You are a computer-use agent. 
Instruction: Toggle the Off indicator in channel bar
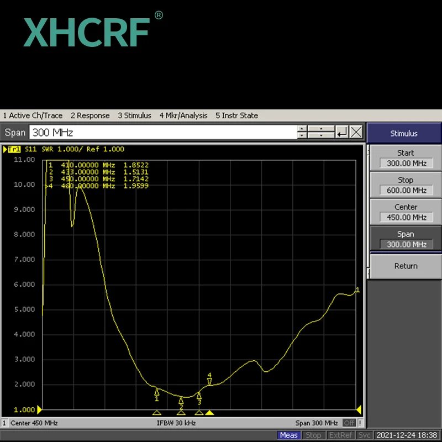tap(349, 423)
